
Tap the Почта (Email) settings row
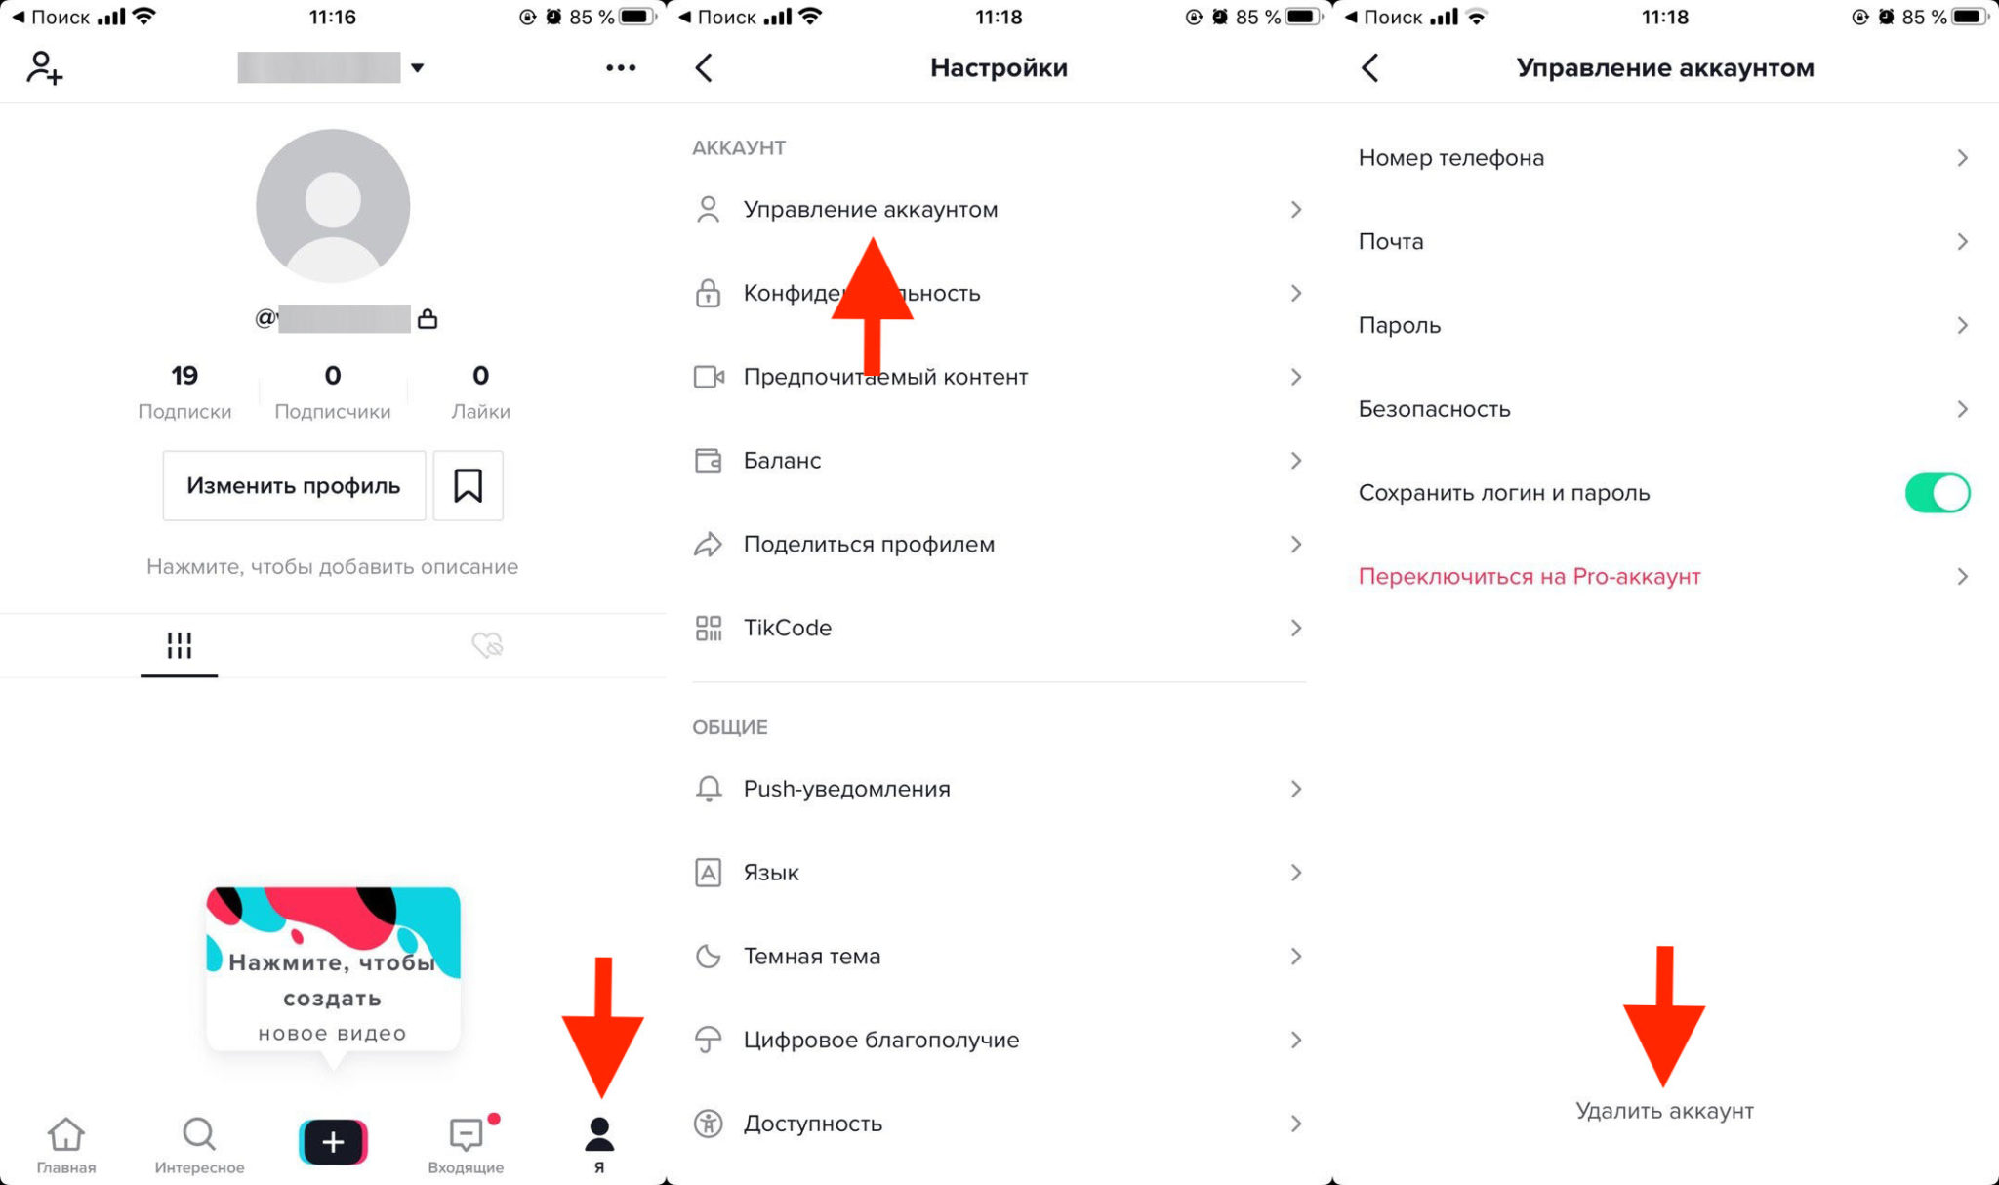tap(1662, 241)
